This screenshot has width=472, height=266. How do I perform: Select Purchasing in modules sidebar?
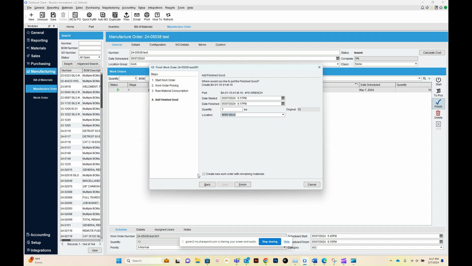(40, 64)
